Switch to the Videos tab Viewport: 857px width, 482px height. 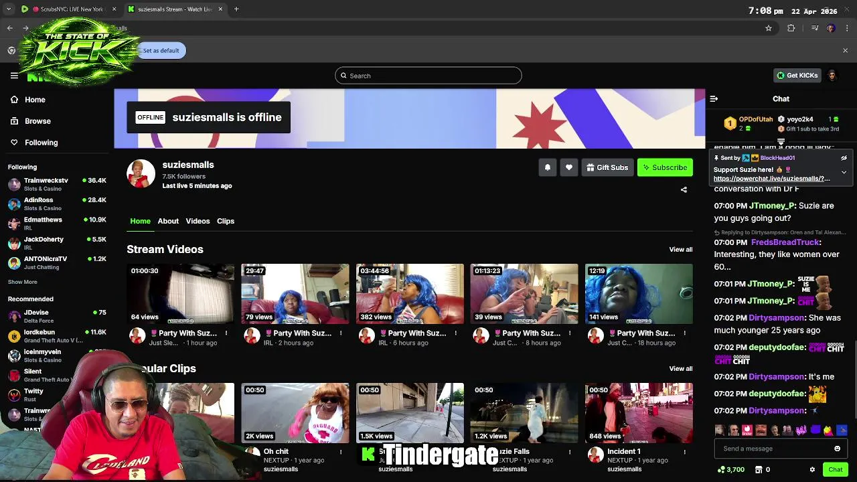pyautogui.click(x=198, y=221)
